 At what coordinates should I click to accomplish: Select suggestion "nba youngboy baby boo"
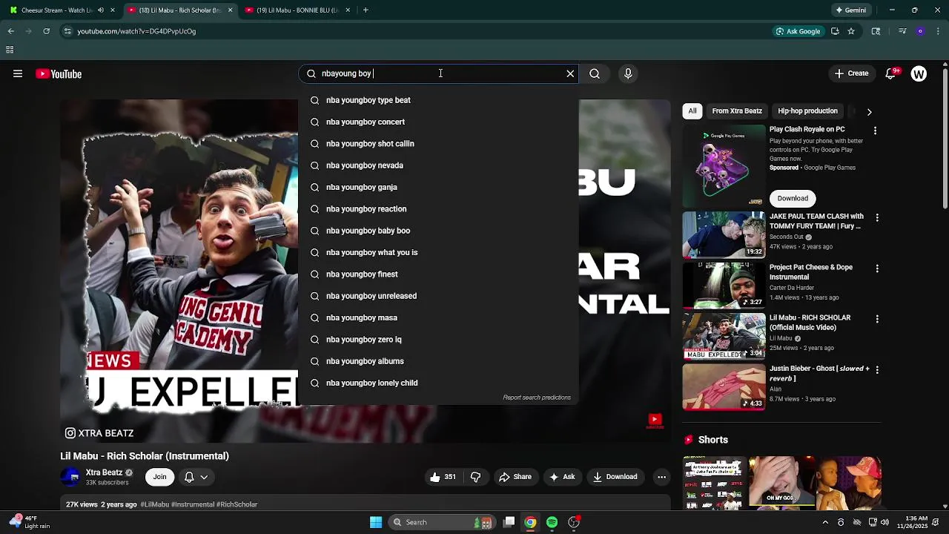[438, 231]
